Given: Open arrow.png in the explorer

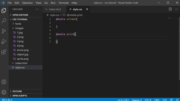Looking at the screenshot, I should point(26,50).
